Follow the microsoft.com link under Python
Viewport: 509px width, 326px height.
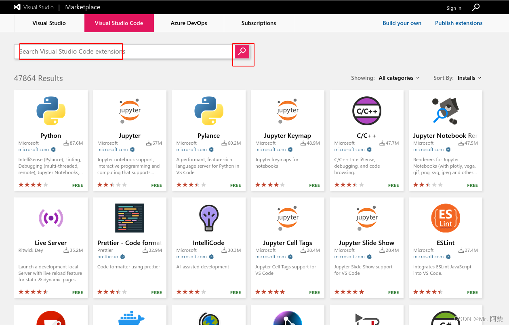coord(34,150)
